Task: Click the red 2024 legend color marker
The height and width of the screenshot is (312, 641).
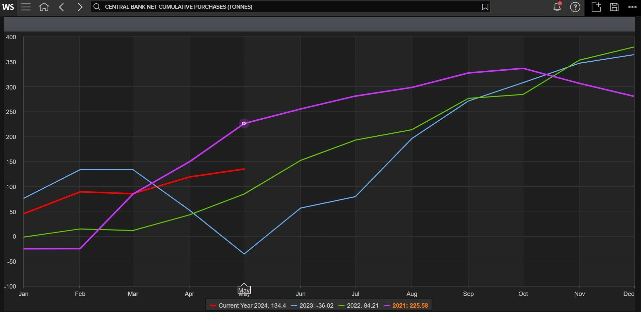Action: pos(213,306)
